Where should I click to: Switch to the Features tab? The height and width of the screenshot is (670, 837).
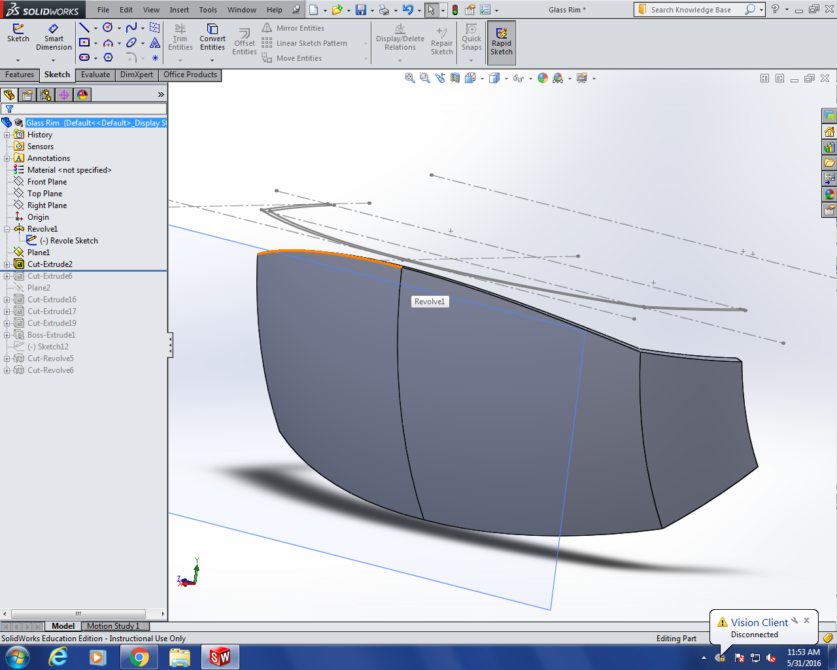(x=20, y=75)
